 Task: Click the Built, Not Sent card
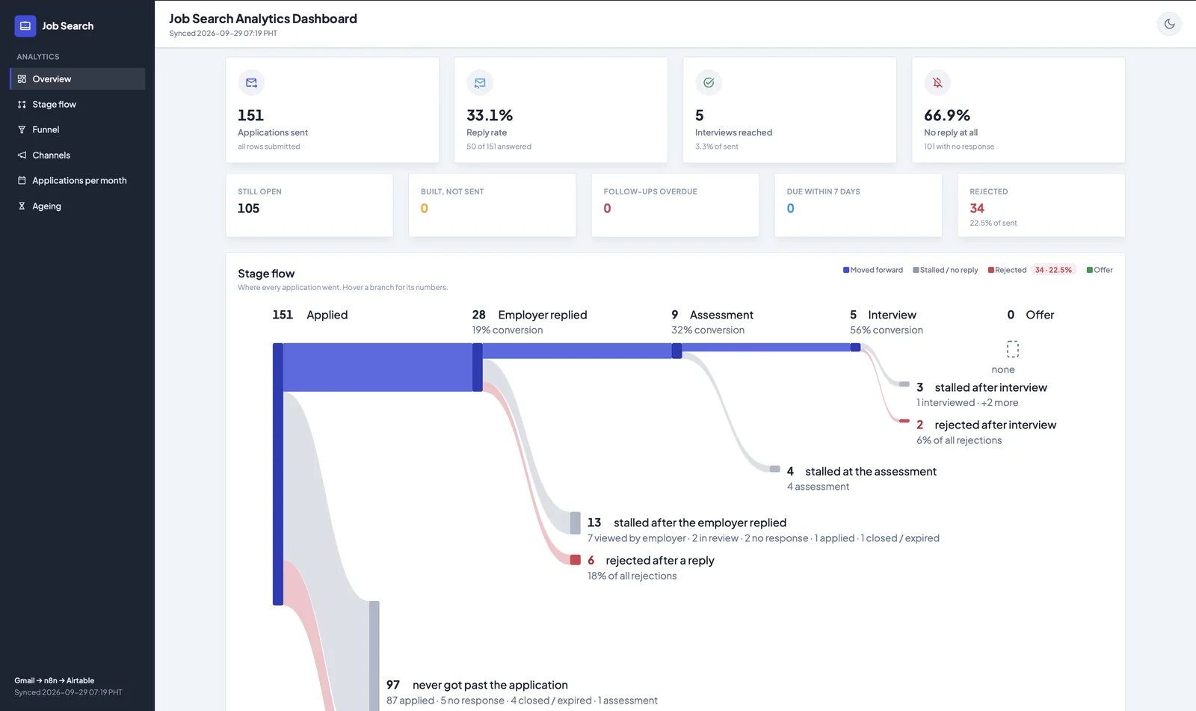(493, 206)
